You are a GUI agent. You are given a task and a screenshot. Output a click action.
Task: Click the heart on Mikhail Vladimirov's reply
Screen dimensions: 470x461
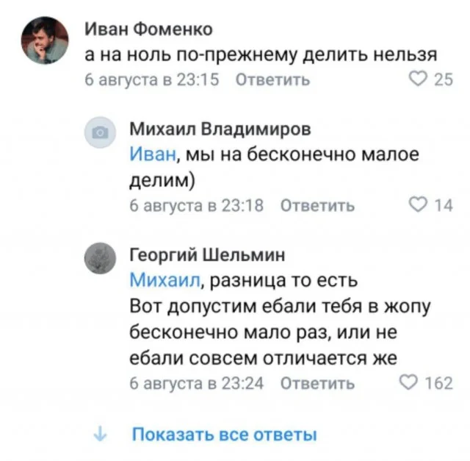(419, 206)
